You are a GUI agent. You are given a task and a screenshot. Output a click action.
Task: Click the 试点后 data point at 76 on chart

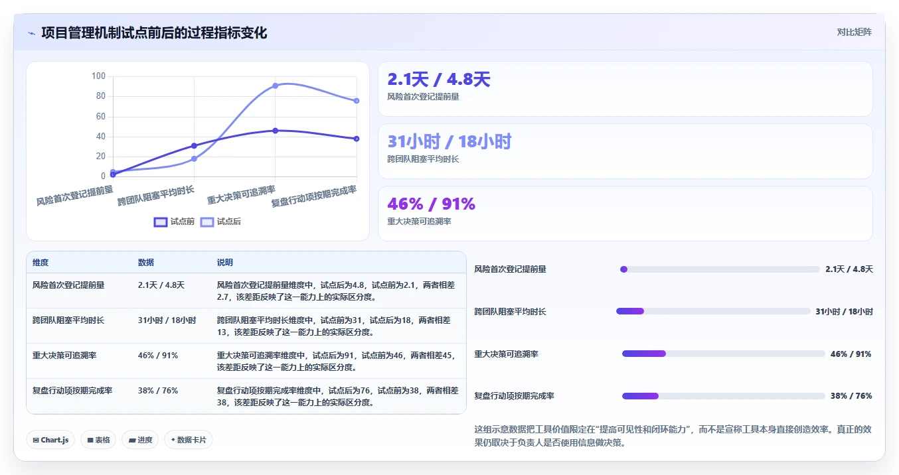[357, 101]
